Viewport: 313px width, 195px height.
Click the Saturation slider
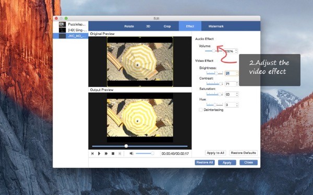[x=214, y=94]
